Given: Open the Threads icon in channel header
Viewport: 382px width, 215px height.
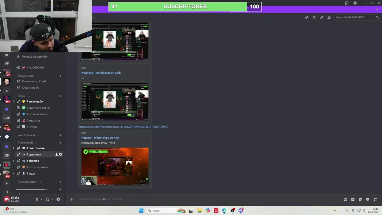Looking at the screenshot, I should 306,17.
